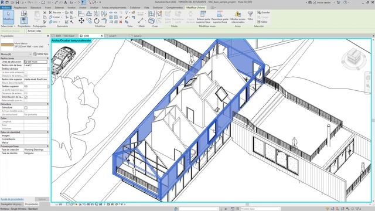Click the Rotate tool icon

(97, 21)
